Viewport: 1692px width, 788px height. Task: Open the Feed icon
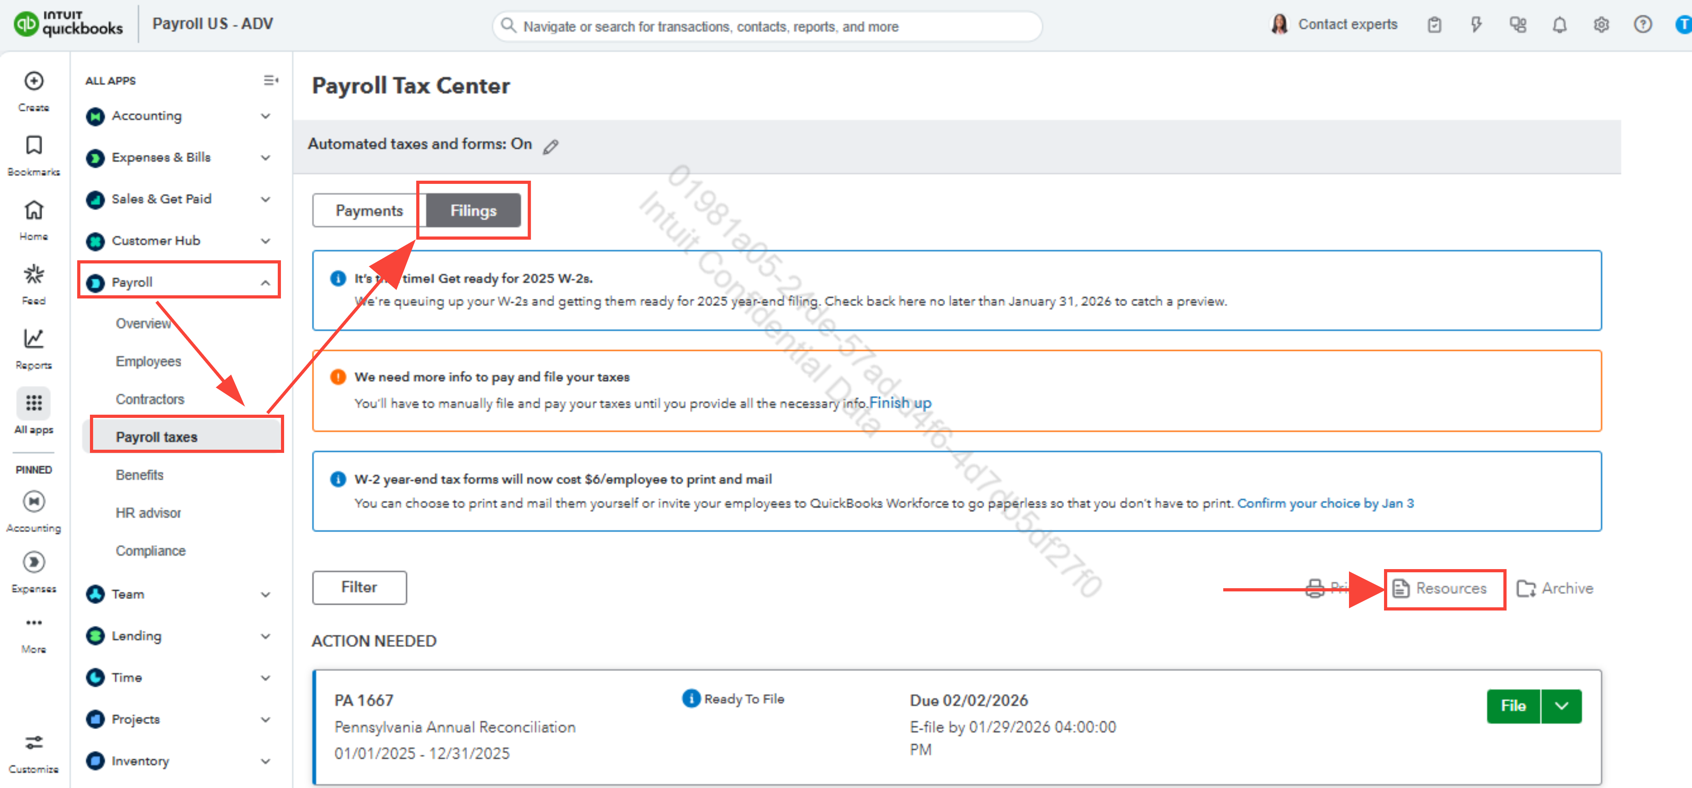click(33, 275)
